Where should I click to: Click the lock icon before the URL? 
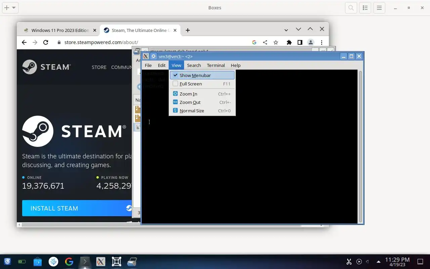pos(59,42)
